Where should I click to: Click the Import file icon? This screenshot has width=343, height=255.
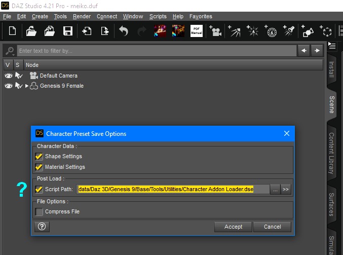(87, 31)
